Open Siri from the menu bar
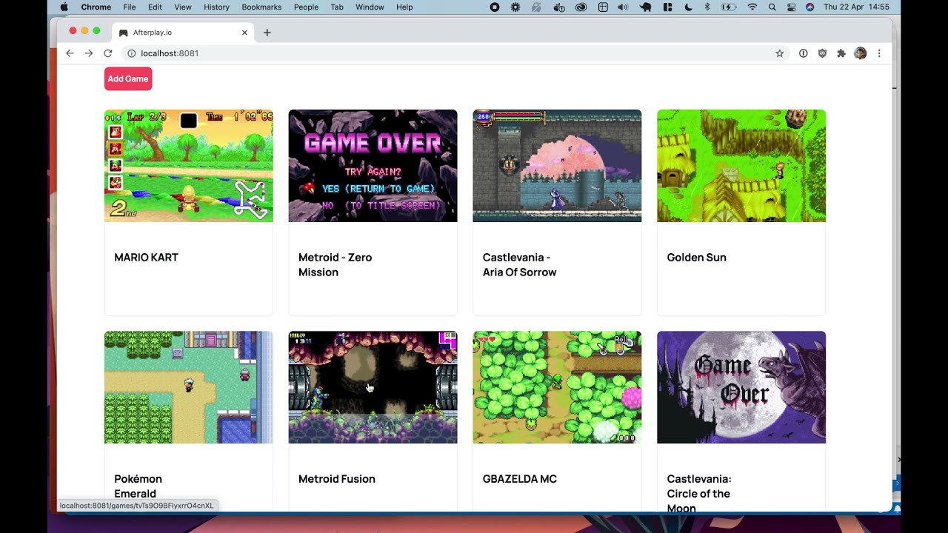Screen dimensions: 948x533 click(x=810, y=7)
